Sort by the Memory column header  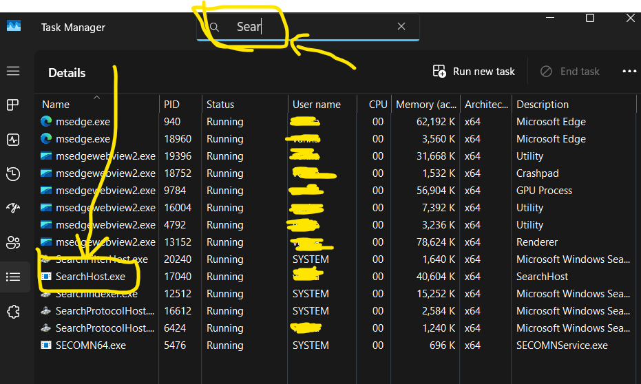point(426,105)
